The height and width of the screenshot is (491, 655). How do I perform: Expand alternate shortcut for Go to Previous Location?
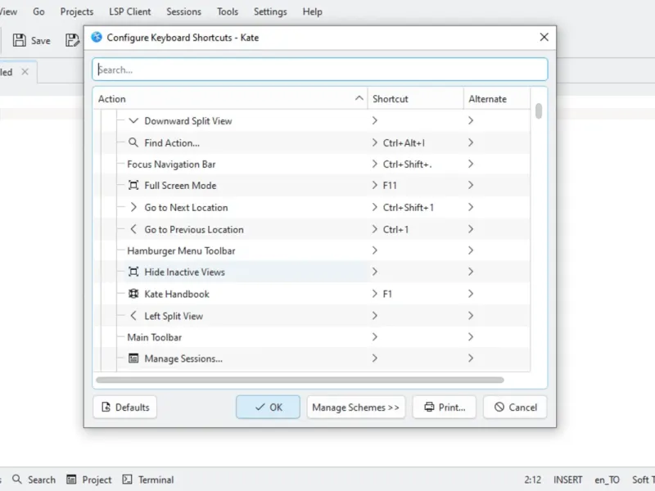coord(471,229)
